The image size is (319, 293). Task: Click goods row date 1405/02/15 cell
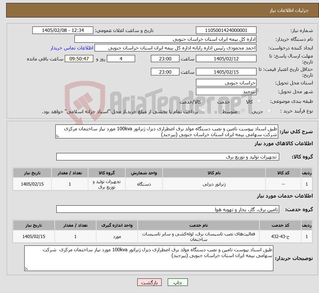coord(32,184)
